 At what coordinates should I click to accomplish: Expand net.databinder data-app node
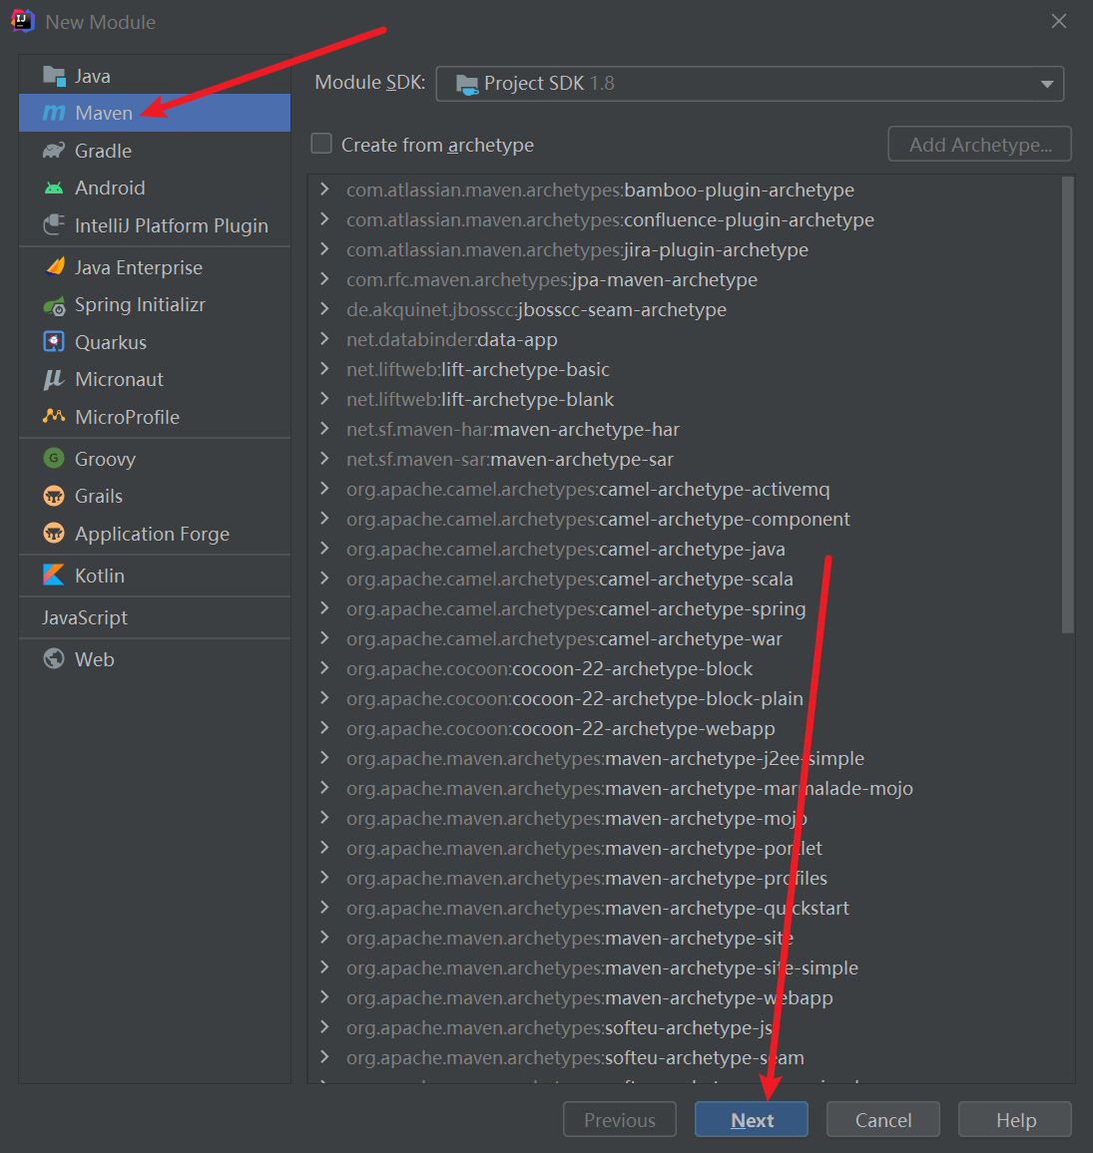324,339
